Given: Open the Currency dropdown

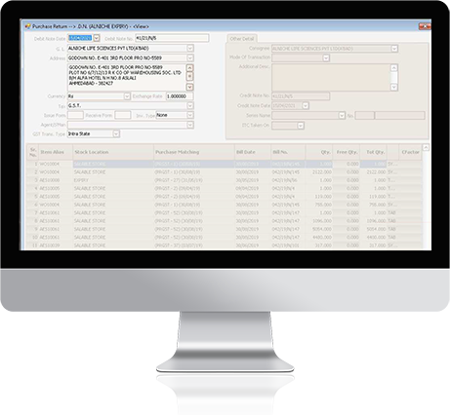Looking at the screenshot, I should (x=127, y=96).
